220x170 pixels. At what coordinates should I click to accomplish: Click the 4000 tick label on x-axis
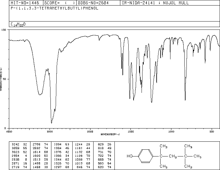click(9, 132)
